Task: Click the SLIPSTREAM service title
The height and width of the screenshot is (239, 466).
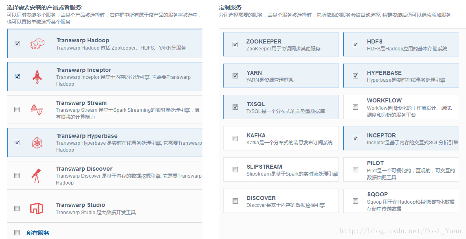Action: [x=264, y=167]
